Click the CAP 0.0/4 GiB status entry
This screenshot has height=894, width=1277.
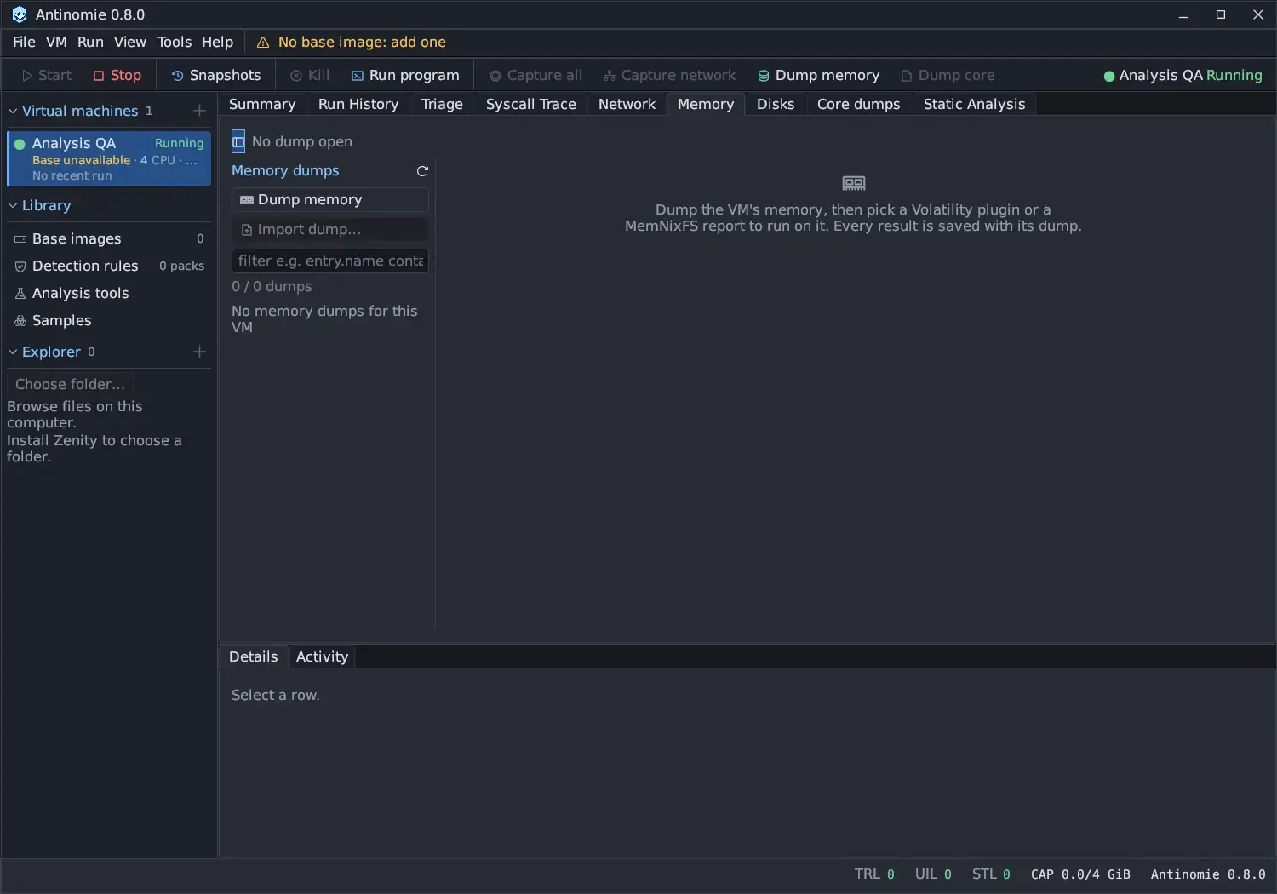pyautogui.click(x=1080, y=874)
